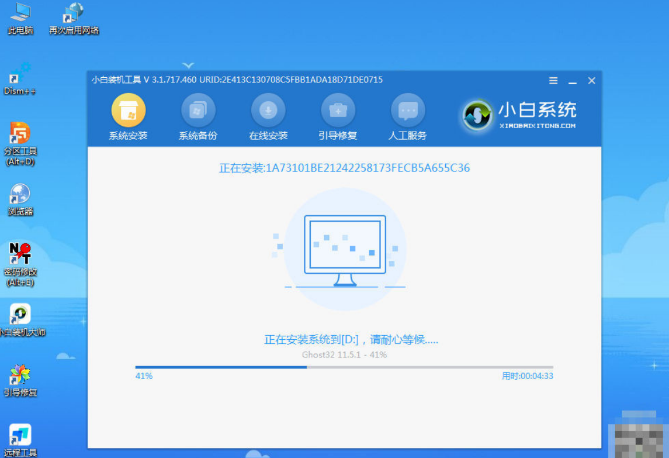Open 分区工具 (Alt+D) desktop shortcut
This screenshot has width=669, height=458.
[20, 143]
